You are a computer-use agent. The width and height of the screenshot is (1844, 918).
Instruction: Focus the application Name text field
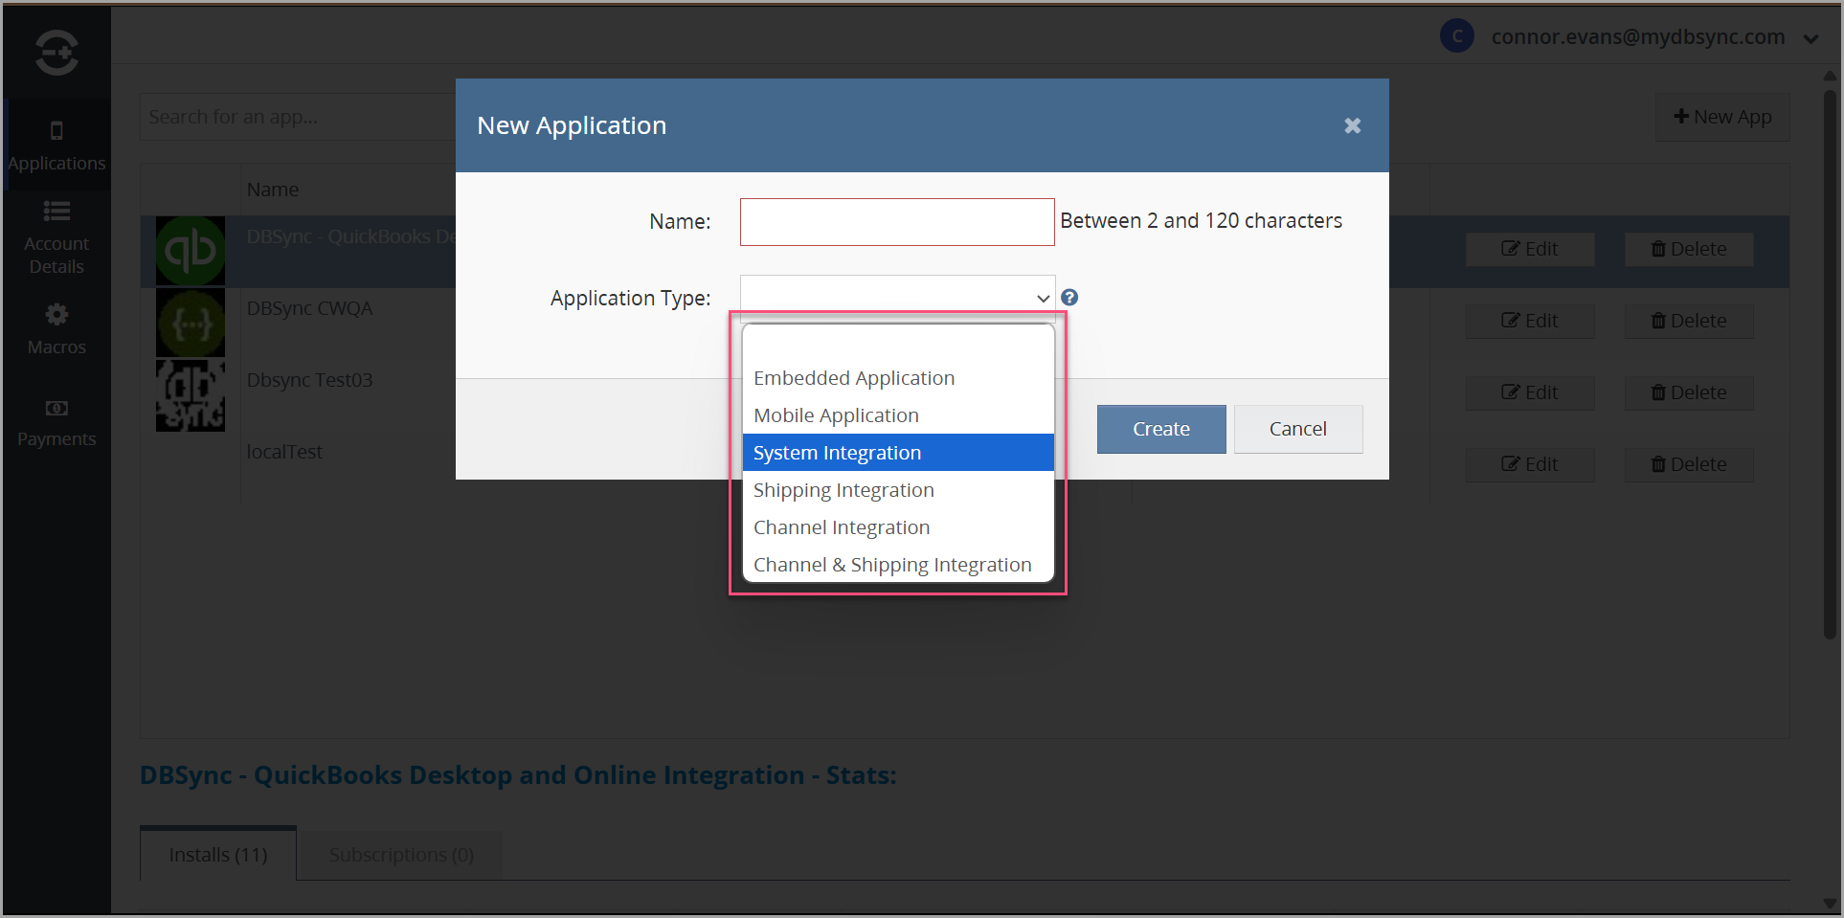click(x=897, y=222)
